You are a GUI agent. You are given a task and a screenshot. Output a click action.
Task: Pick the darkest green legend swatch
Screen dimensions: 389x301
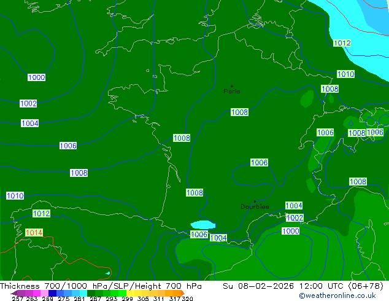coord(91,293)
